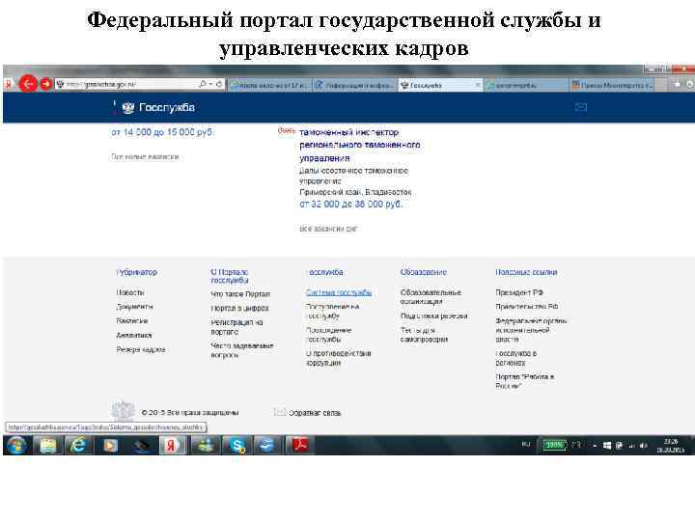Viewport: 695px width, 521px height.
Task: Open the Yandex taskbar icon
Action: click(172, 445)
